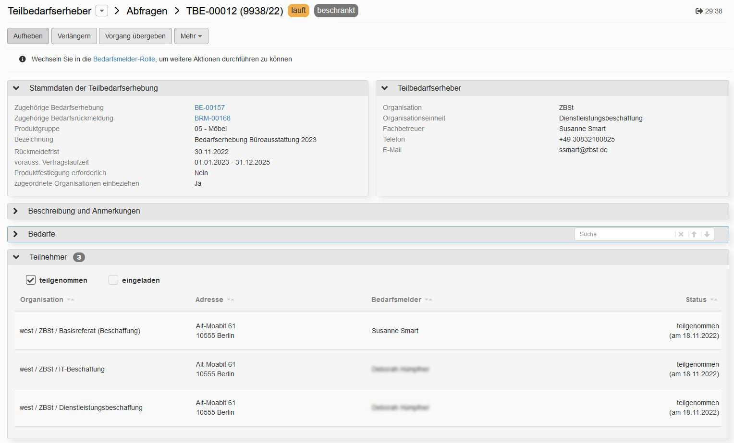The width and height of the screenshot is (734, 443).
Task: Open the sort options for the Bedarfsmelder column
Action: pyautogui.click(x=428, y=299)
